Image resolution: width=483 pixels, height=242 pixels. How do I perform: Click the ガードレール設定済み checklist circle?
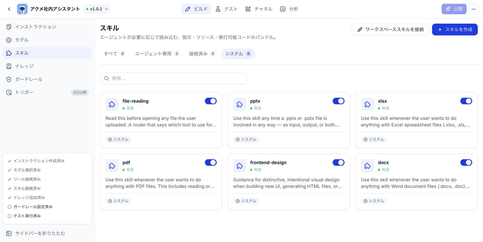click(10, 207)
